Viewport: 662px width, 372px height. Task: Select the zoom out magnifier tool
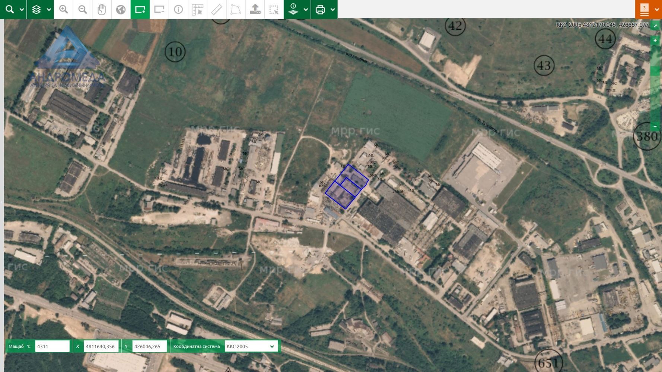[x=83, y=9]
